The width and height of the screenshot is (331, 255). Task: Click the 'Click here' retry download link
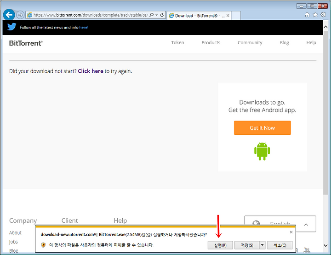click(x=91, y=71)
